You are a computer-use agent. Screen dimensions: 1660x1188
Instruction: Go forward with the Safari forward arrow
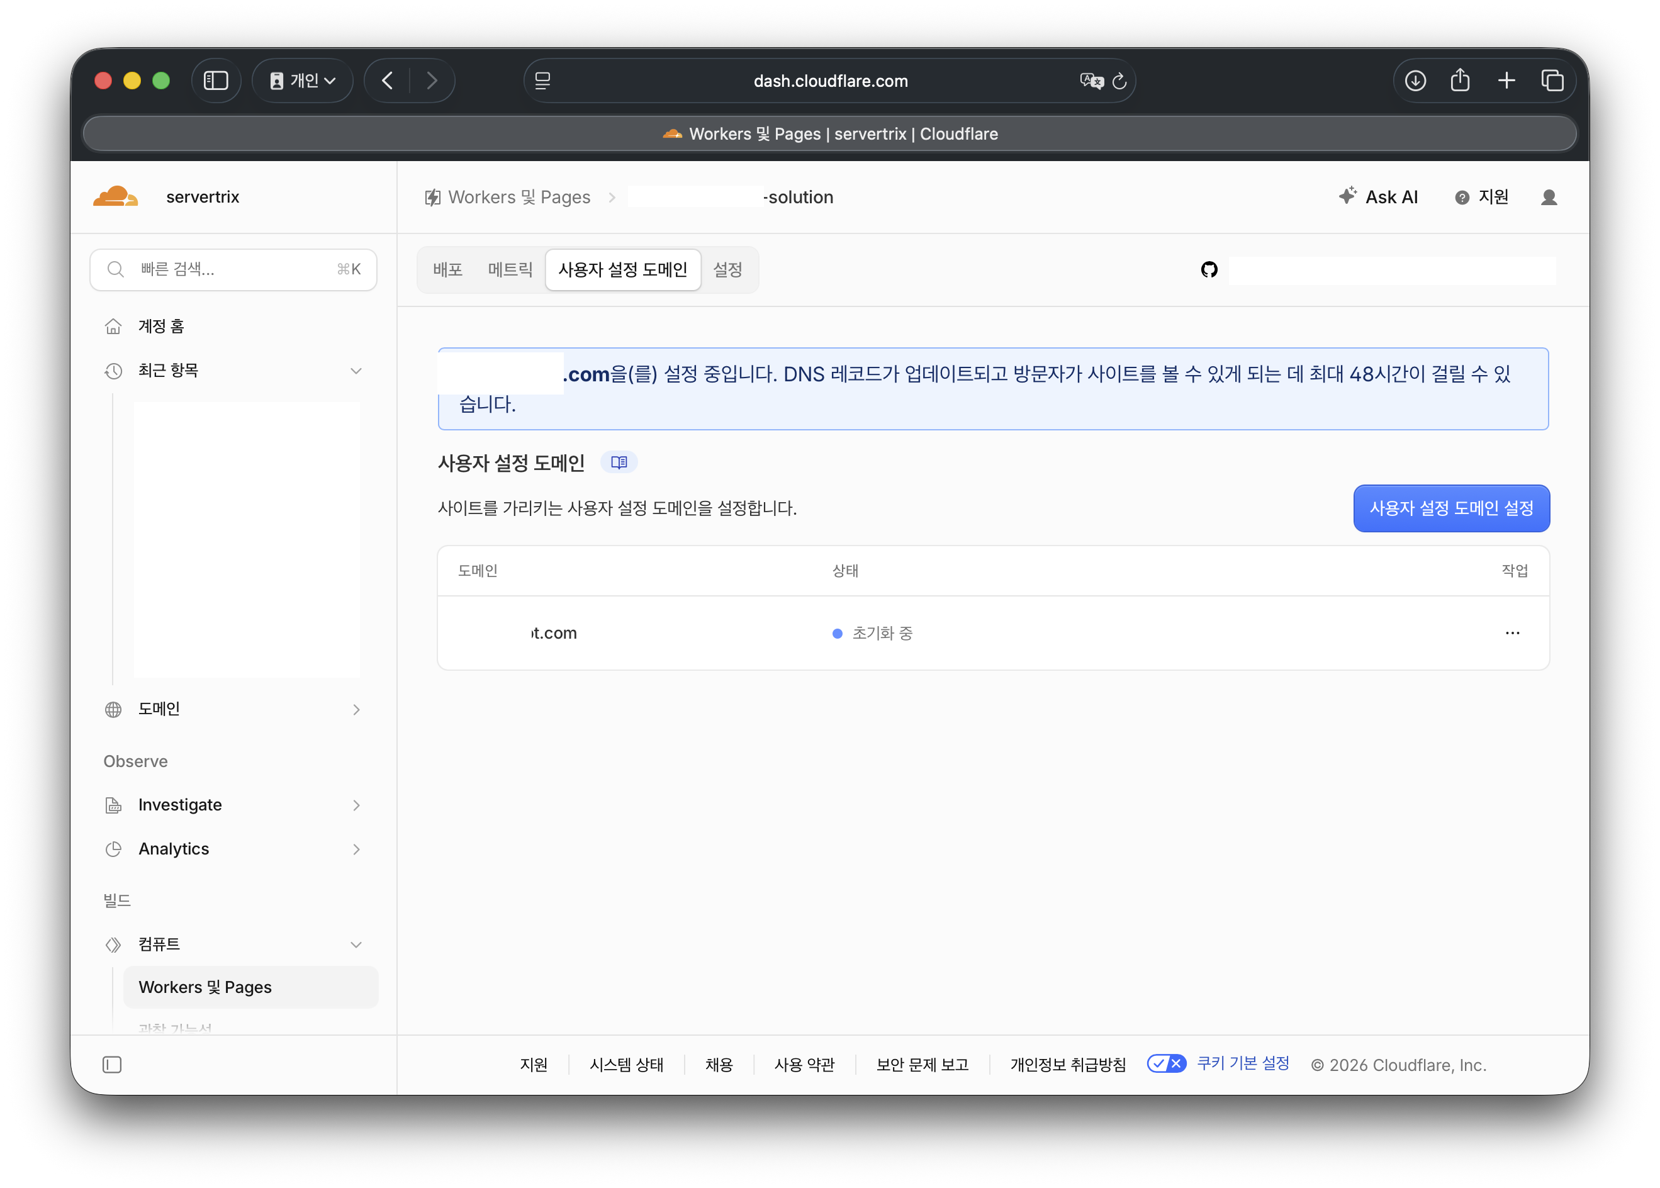tap(432, 81)
